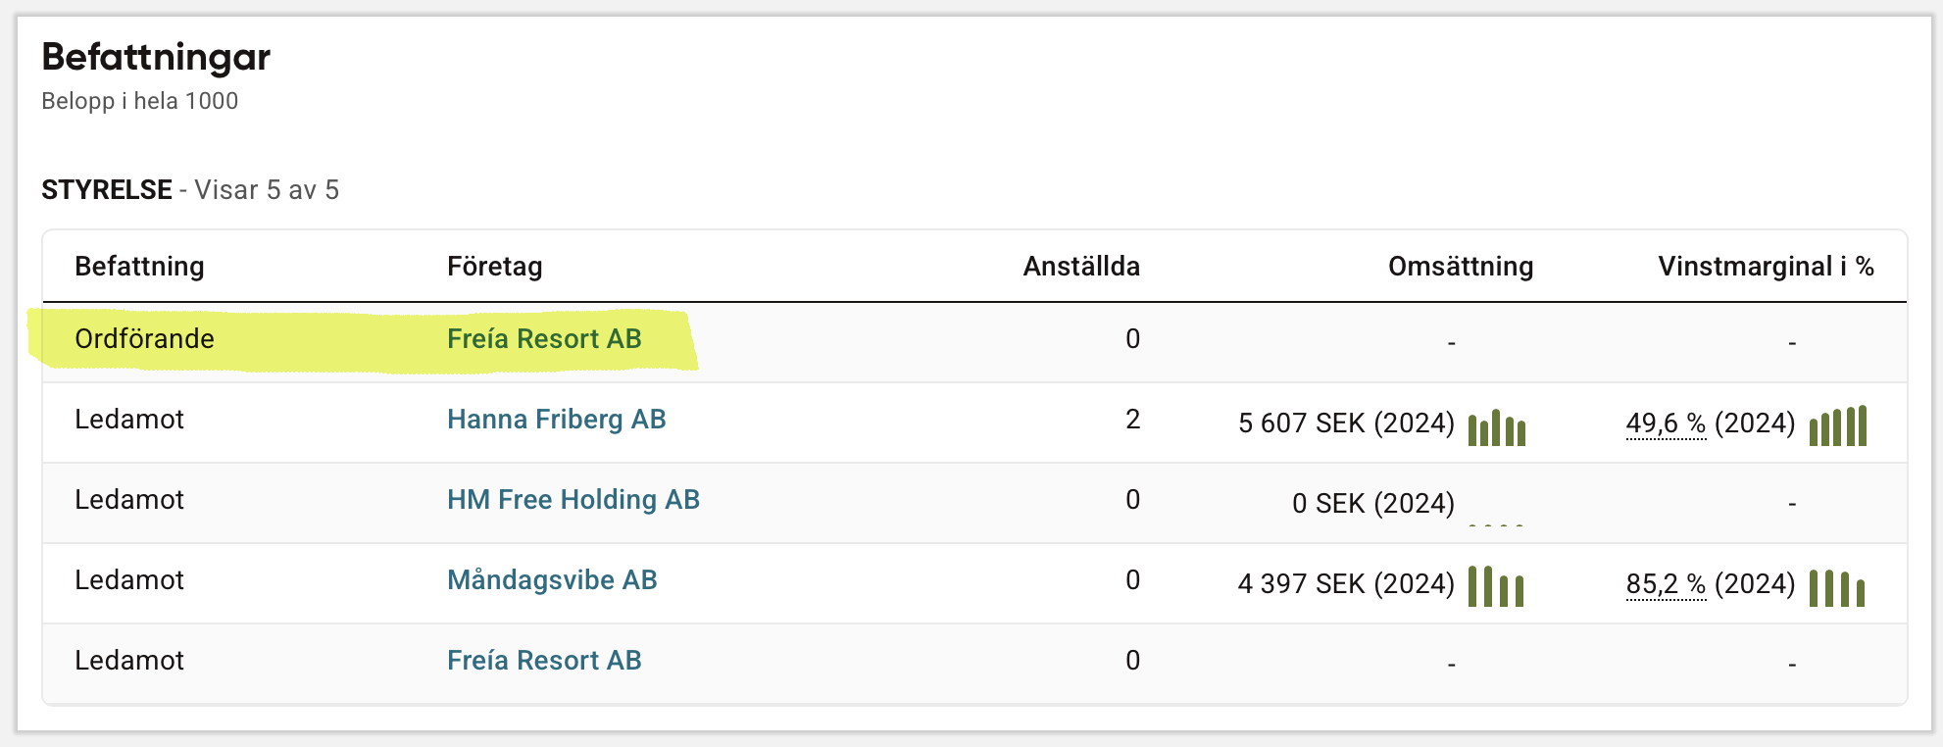Click the Ordförande position cell
This screenshot has height=747, width=1943.
tap(144, 339)
